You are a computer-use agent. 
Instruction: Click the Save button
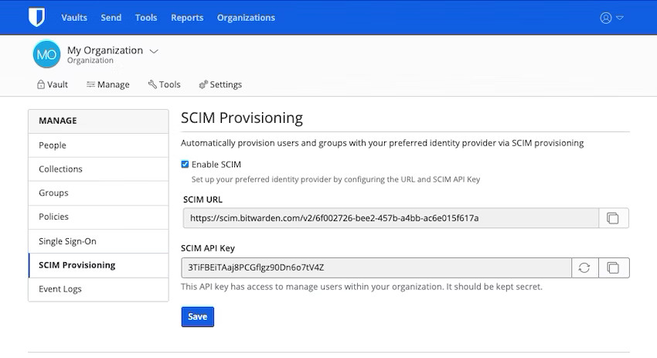(197, 316)
